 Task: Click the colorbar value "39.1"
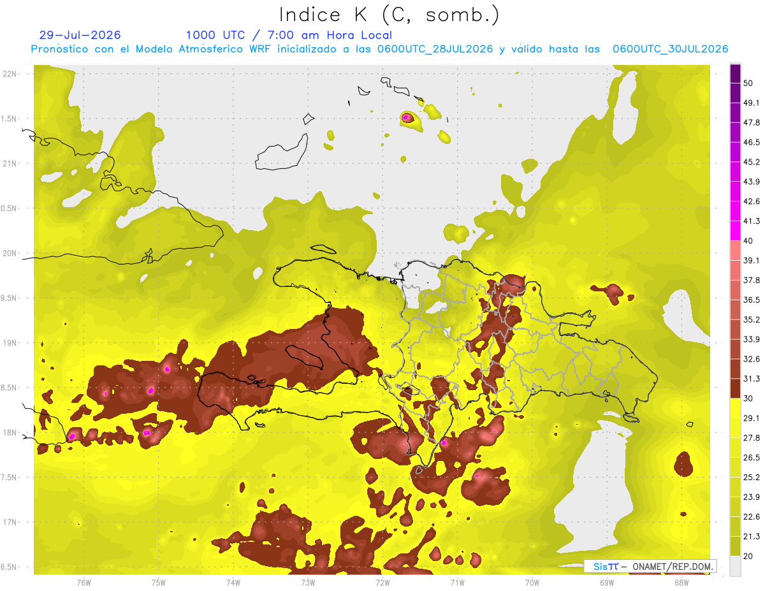(x=752, y=260)
